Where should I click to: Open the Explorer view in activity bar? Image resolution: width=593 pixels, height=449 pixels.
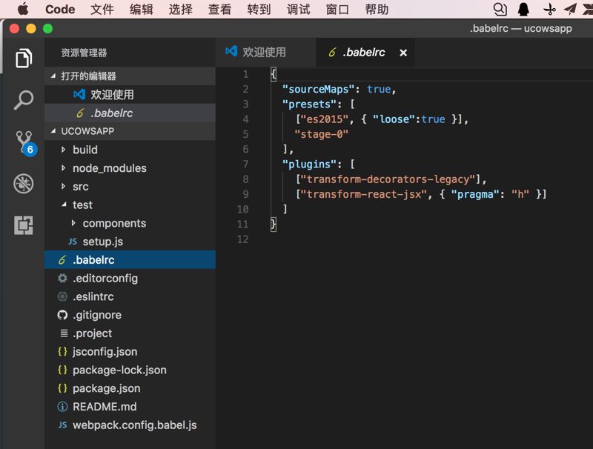(x=24, y=58)
